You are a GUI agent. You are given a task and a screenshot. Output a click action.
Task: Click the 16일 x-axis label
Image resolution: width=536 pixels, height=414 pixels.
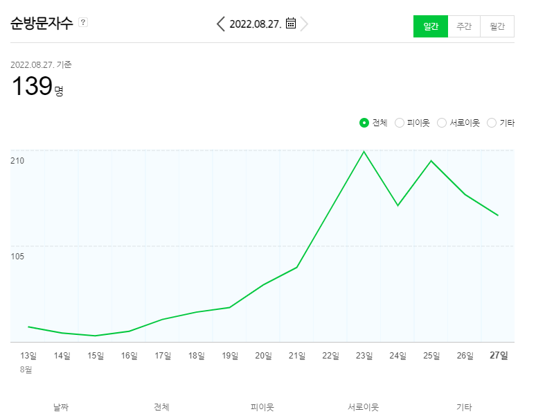click(129, 356)
